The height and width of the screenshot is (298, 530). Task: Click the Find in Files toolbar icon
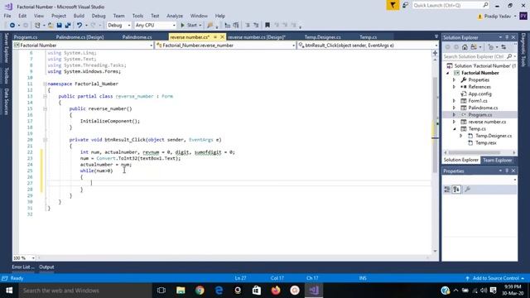pyautogui.click(x=210, y=26)
